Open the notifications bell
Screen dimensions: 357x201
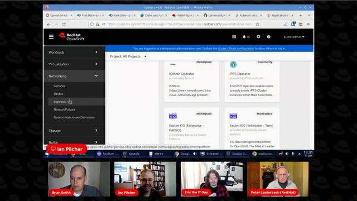click(x=246, y=37)
